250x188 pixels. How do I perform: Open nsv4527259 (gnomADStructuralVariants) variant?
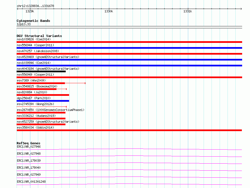tap(48, 122)
